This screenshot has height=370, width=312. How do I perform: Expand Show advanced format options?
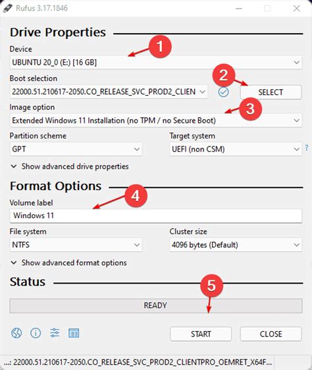tap(68, 262)
